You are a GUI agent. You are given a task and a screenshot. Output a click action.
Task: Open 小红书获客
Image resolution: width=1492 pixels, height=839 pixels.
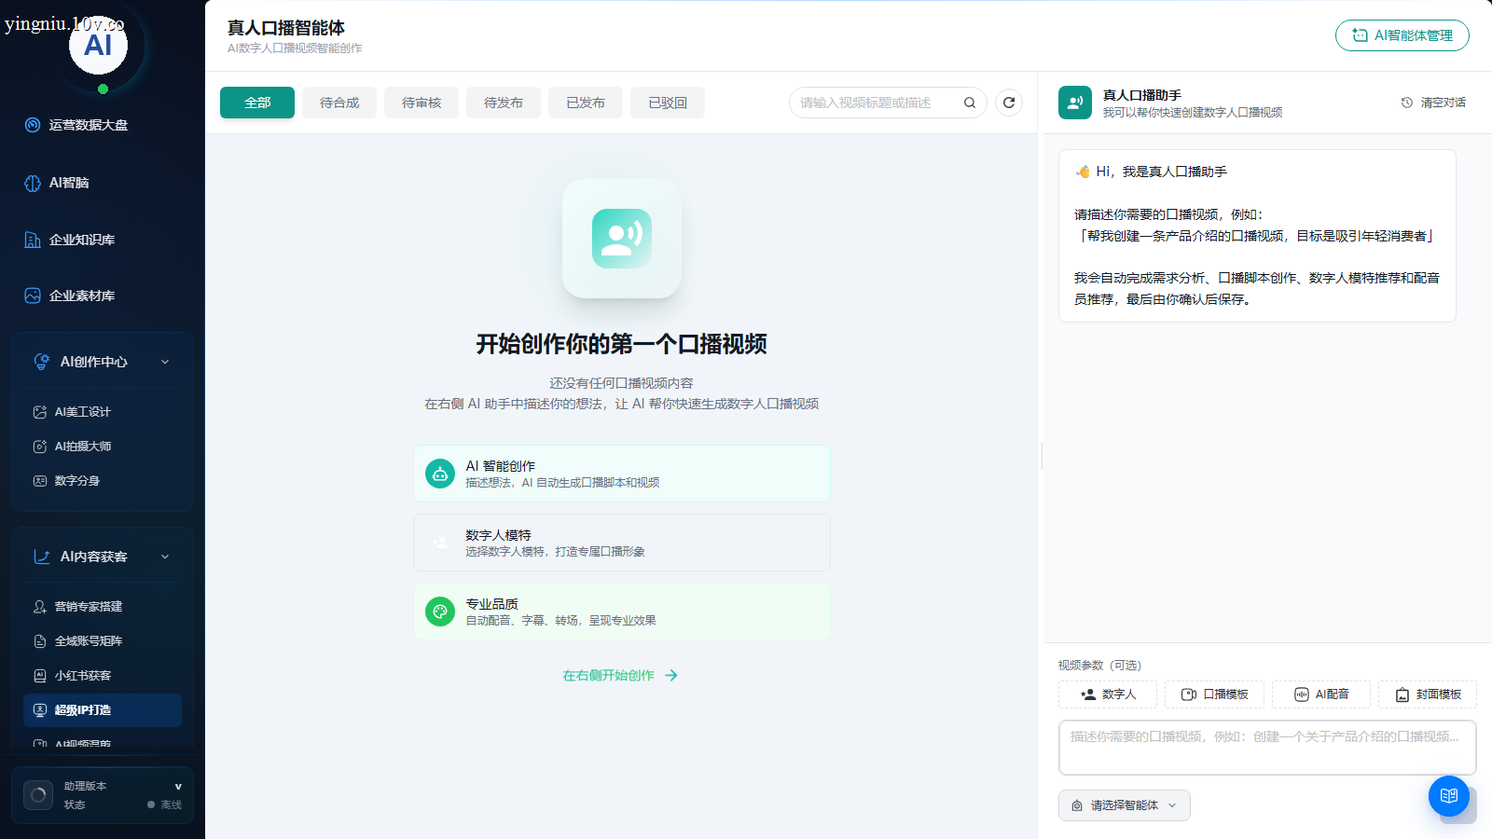tap(103, 676)
